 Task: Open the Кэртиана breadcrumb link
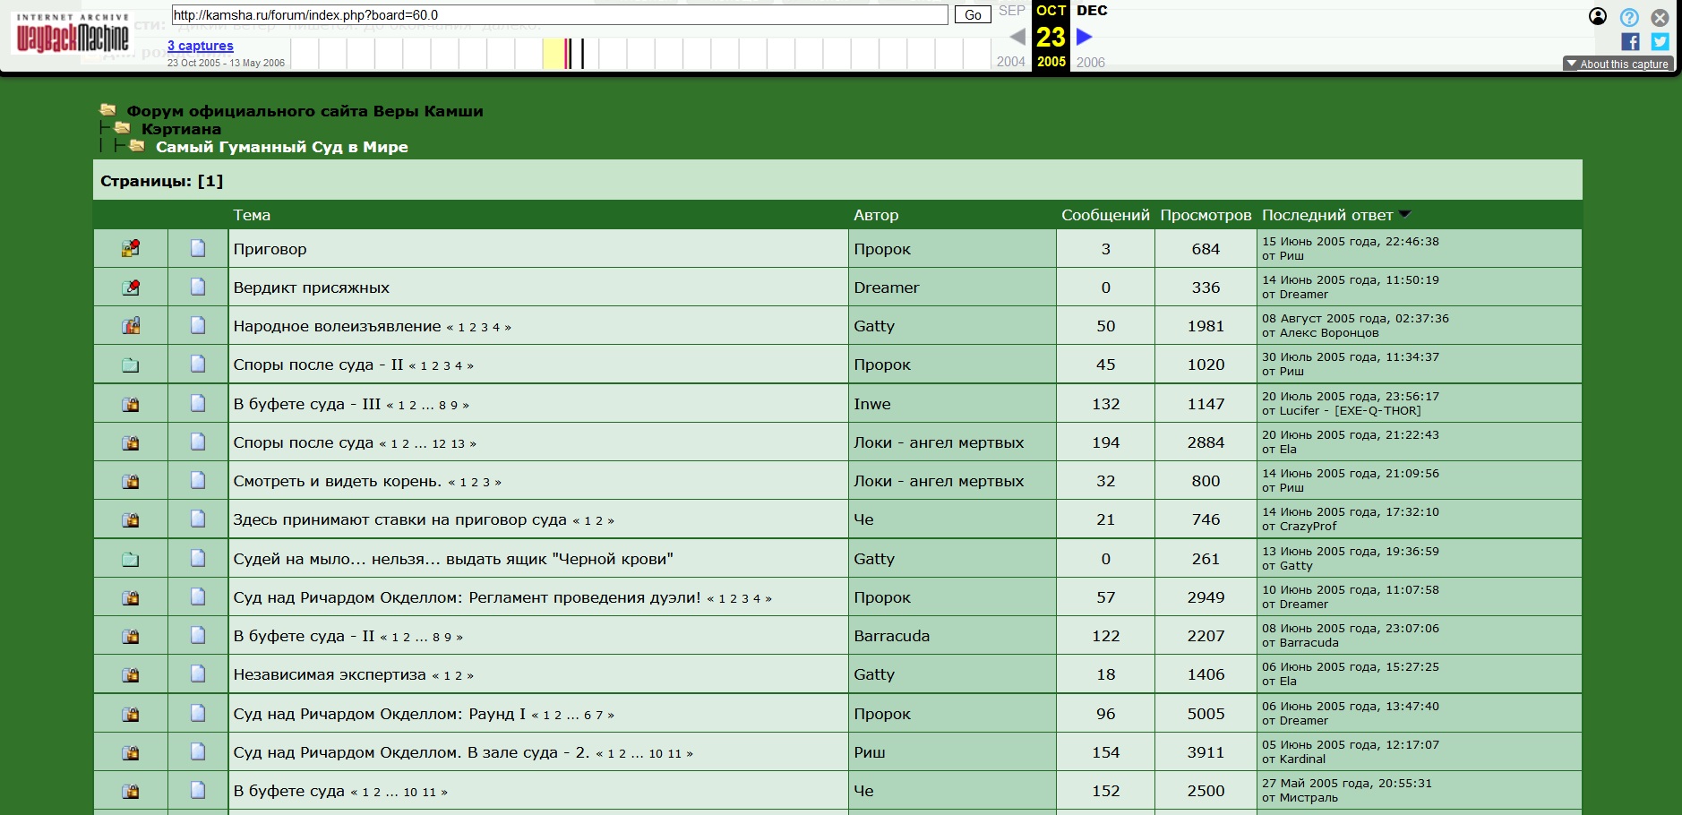pos(181,129)
